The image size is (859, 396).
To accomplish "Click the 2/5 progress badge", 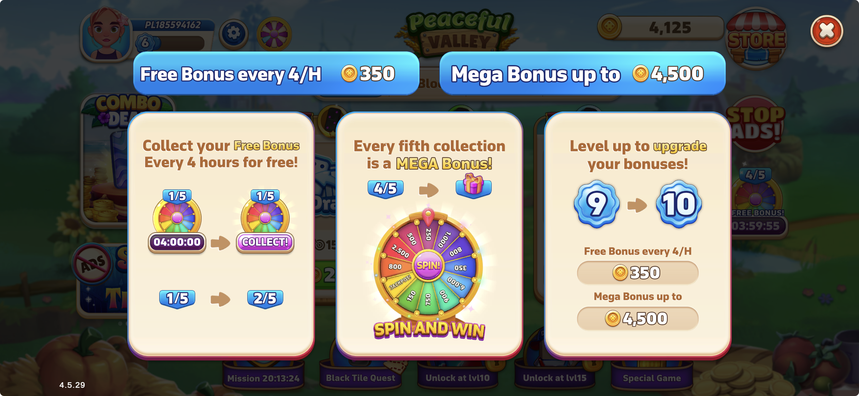I will (x=265, y=298).
